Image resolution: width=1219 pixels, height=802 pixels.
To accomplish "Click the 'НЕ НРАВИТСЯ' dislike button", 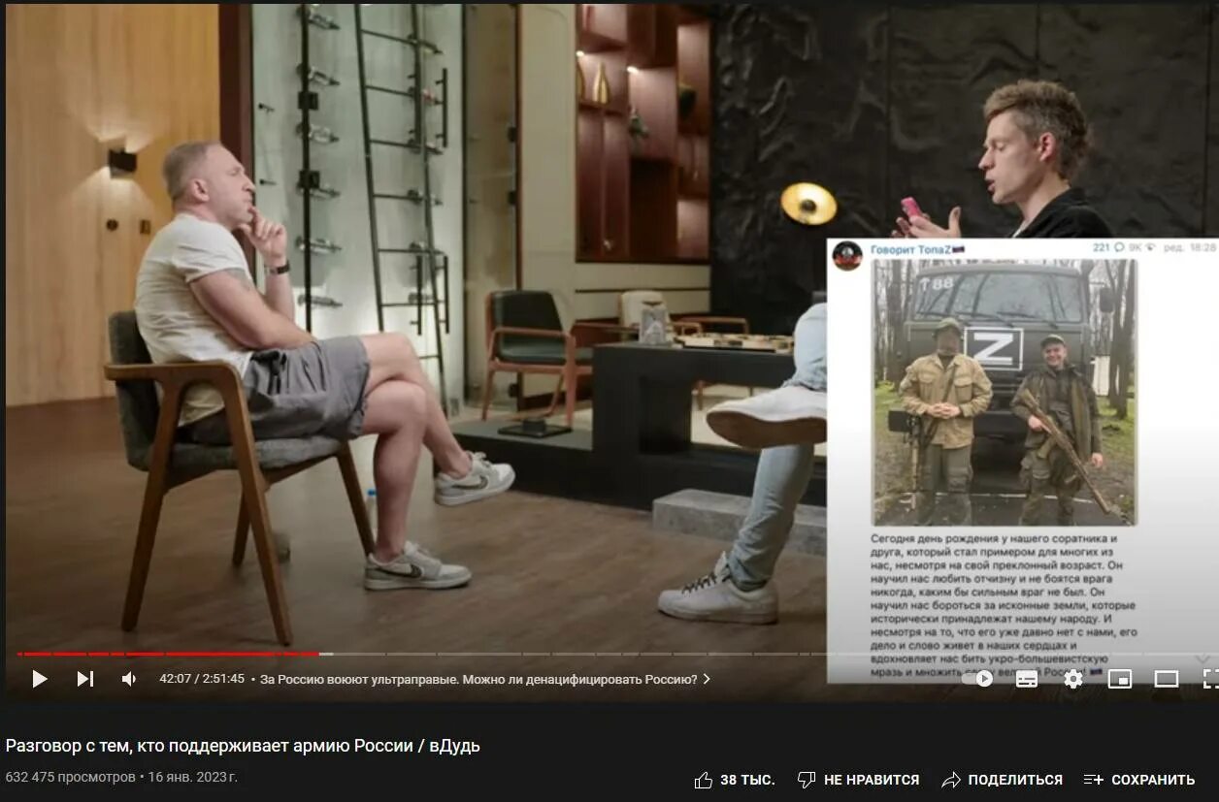I will coord(858,780).
